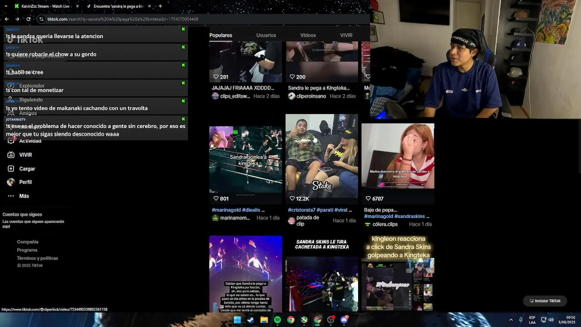Click 'JAJAJAJ FRIAAAA XDDDD...' video title
Viewport: 581px width, 327px height.
243,88
